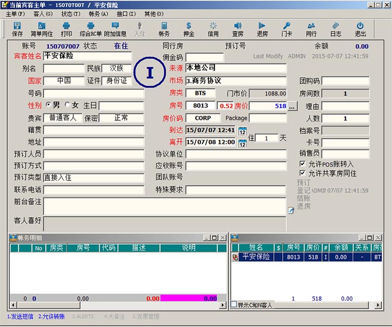This screenshot has height=327, width=392.
Task: Open the 其他(O) menu
Action: 154,14
